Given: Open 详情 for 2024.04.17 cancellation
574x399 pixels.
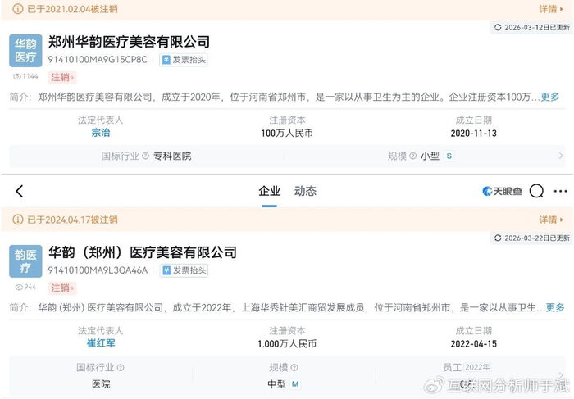Looking at the screenshot, I should click(x=551, y=220).
